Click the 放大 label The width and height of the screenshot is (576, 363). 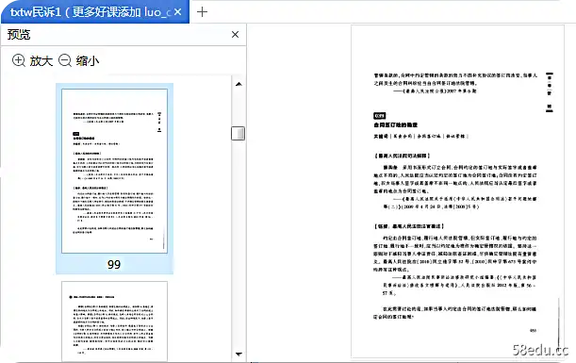41,60
